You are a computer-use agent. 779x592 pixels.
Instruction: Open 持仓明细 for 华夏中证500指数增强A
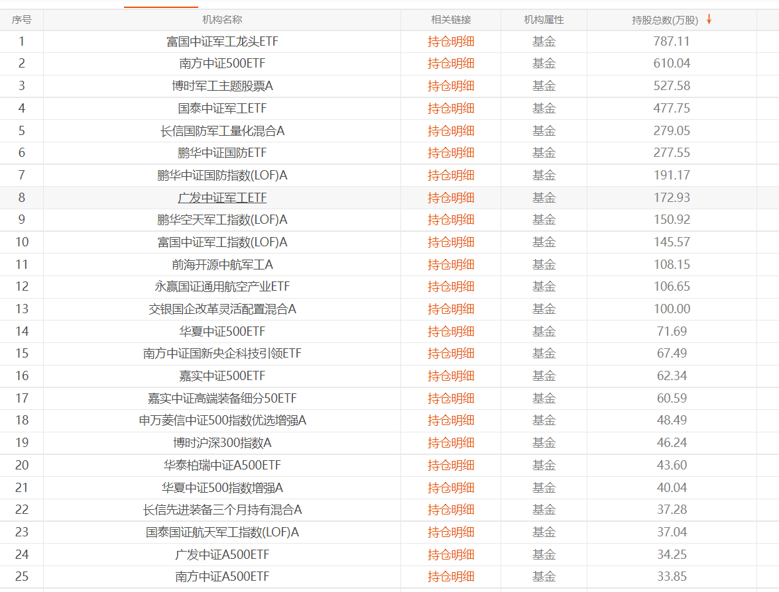(x=451, y=487)
